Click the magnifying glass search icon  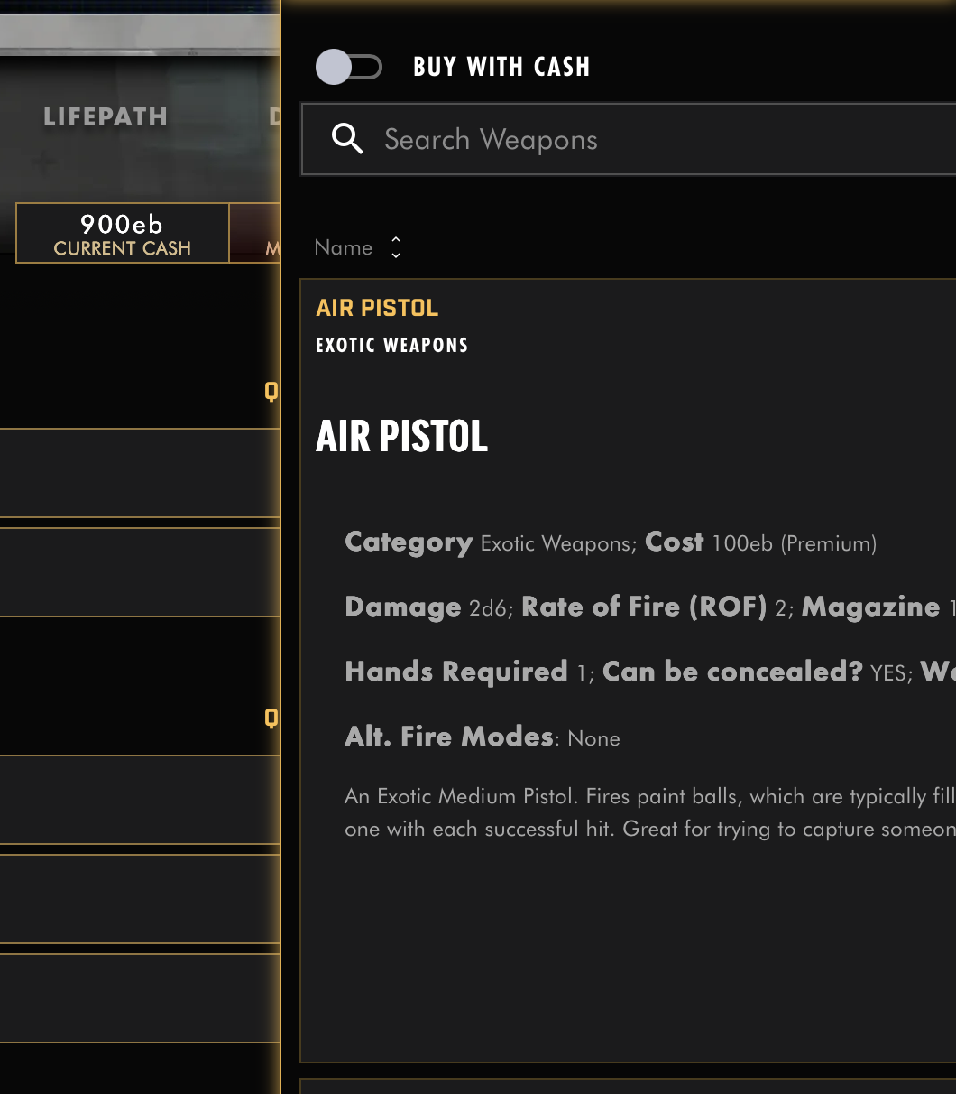[x=347, y=139]
